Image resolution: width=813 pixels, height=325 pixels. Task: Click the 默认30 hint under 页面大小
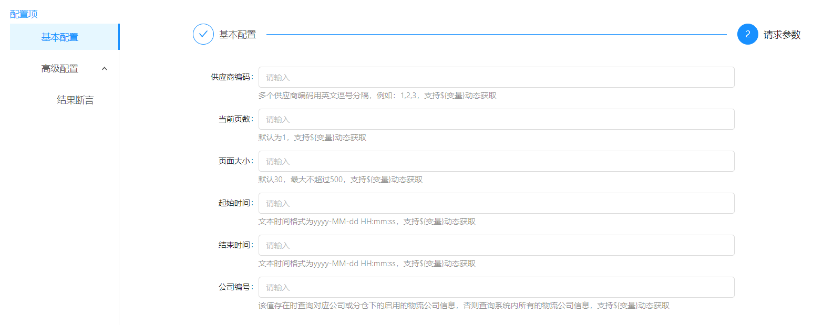click(340, 180)
